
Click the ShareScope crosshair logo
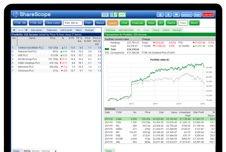pyautogui.click(x=16, y=15)
